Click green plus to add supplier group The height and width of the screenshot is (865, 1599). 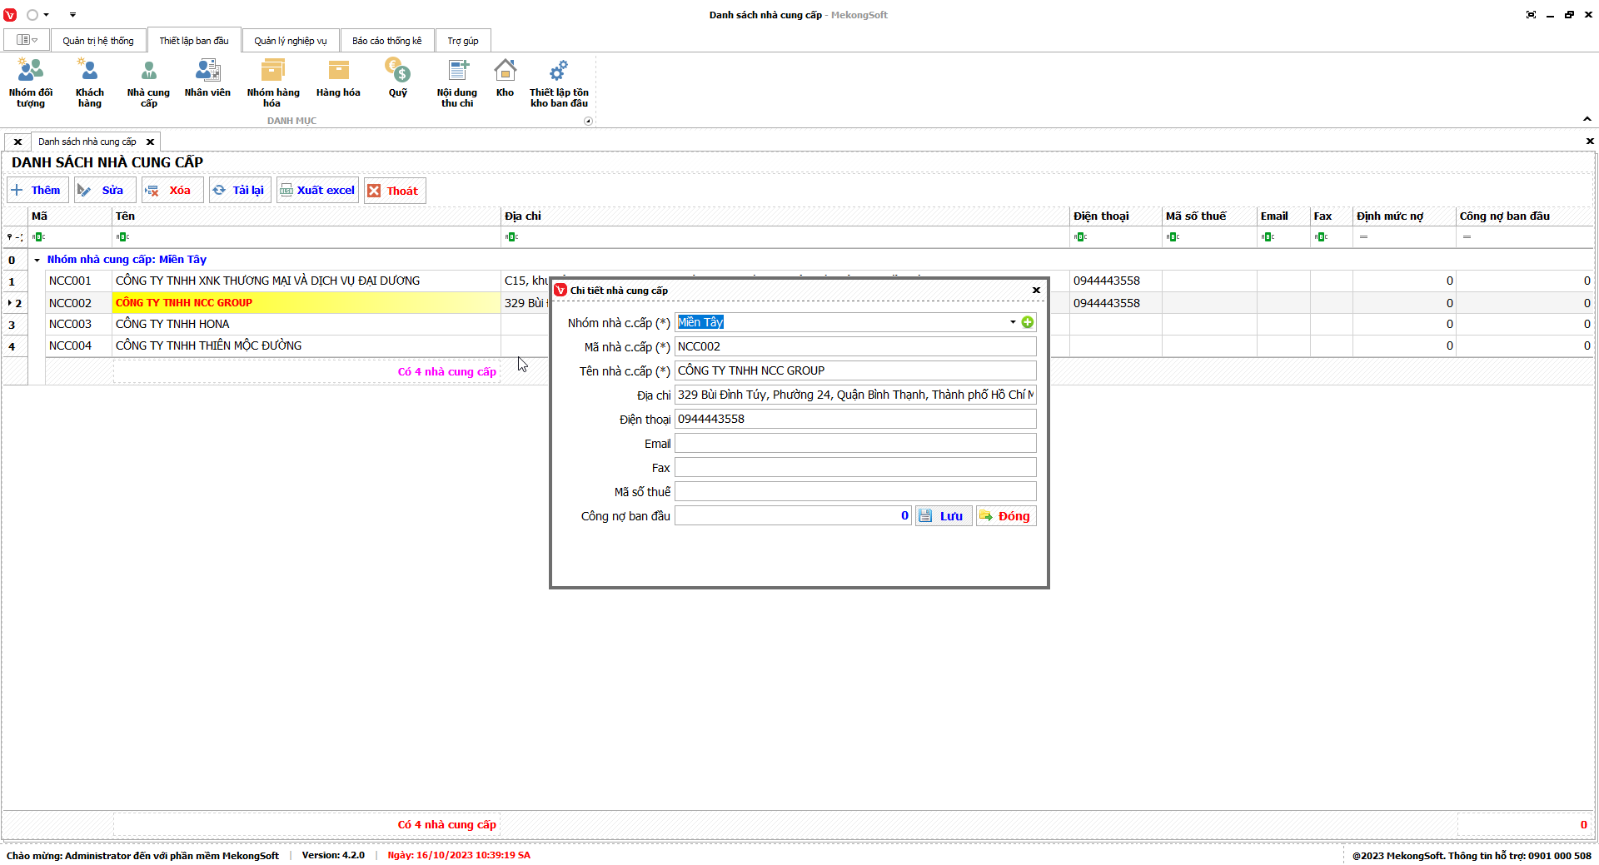coord(1028,322)
